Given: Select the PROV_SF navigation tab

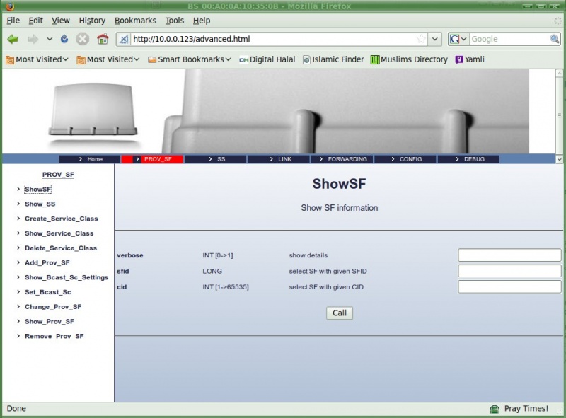Looking at the screenshot, I should pyautogui.click(x=152, y=159).
